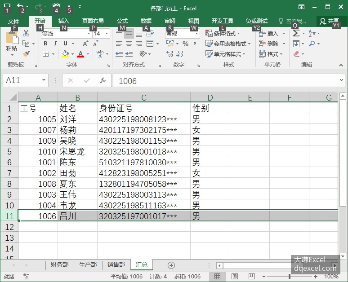Click the Decrease Decimal icon
The width and height of the screenshot is (348, 282).
[179, 53]
